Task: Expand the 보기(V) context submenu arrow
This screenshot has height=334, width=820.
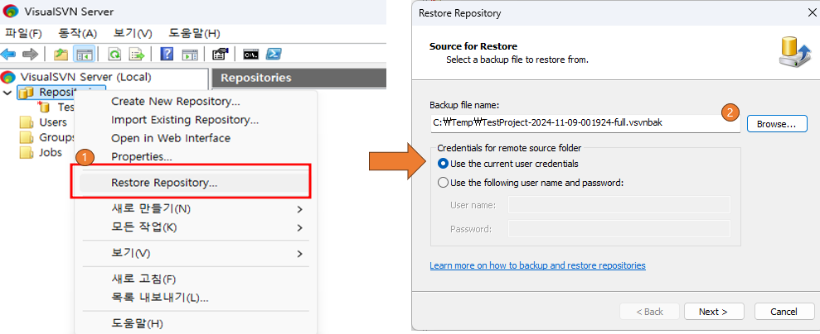Action: (x=299, y=254)
